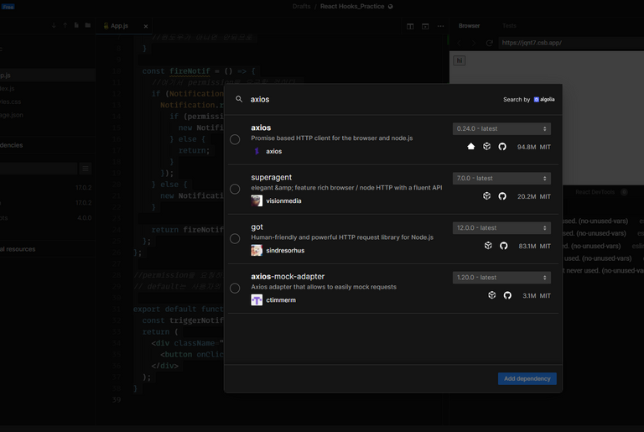Open the superagent GitHub icon
644x432 pixels.
point(502,196)
